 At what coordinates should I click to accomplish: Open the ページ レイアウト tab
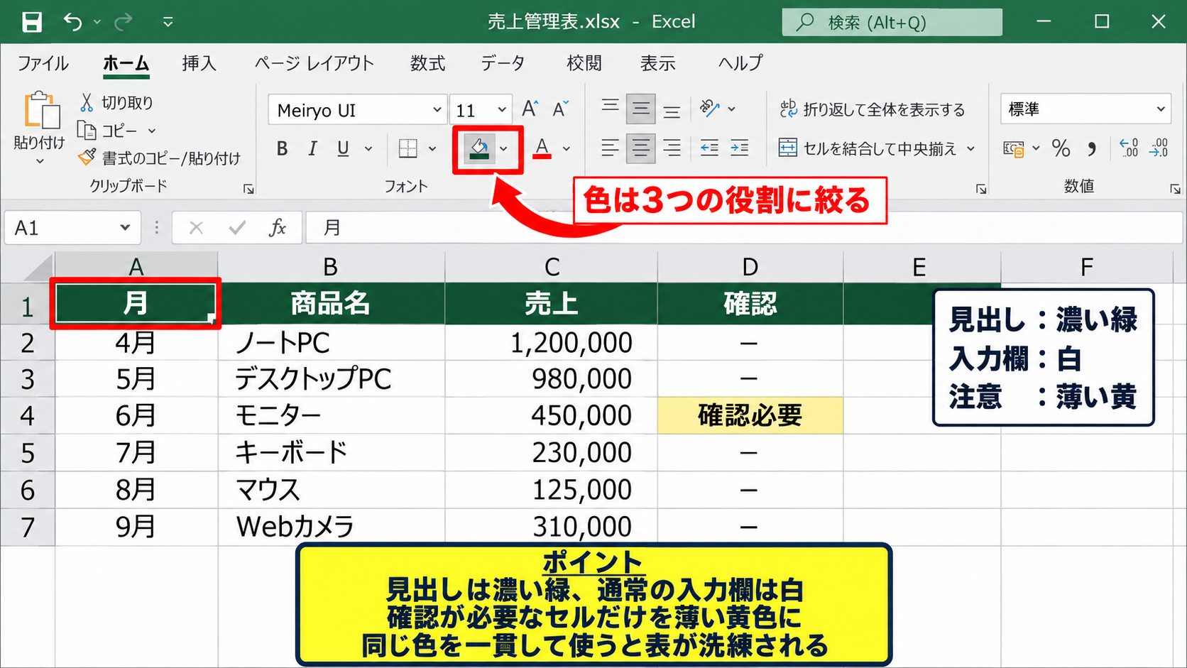click(314, 63)
